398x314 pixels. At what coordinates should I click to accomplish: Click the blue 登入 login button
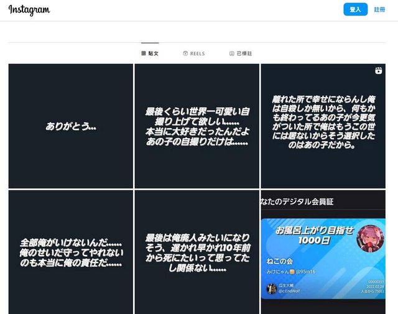355,9
